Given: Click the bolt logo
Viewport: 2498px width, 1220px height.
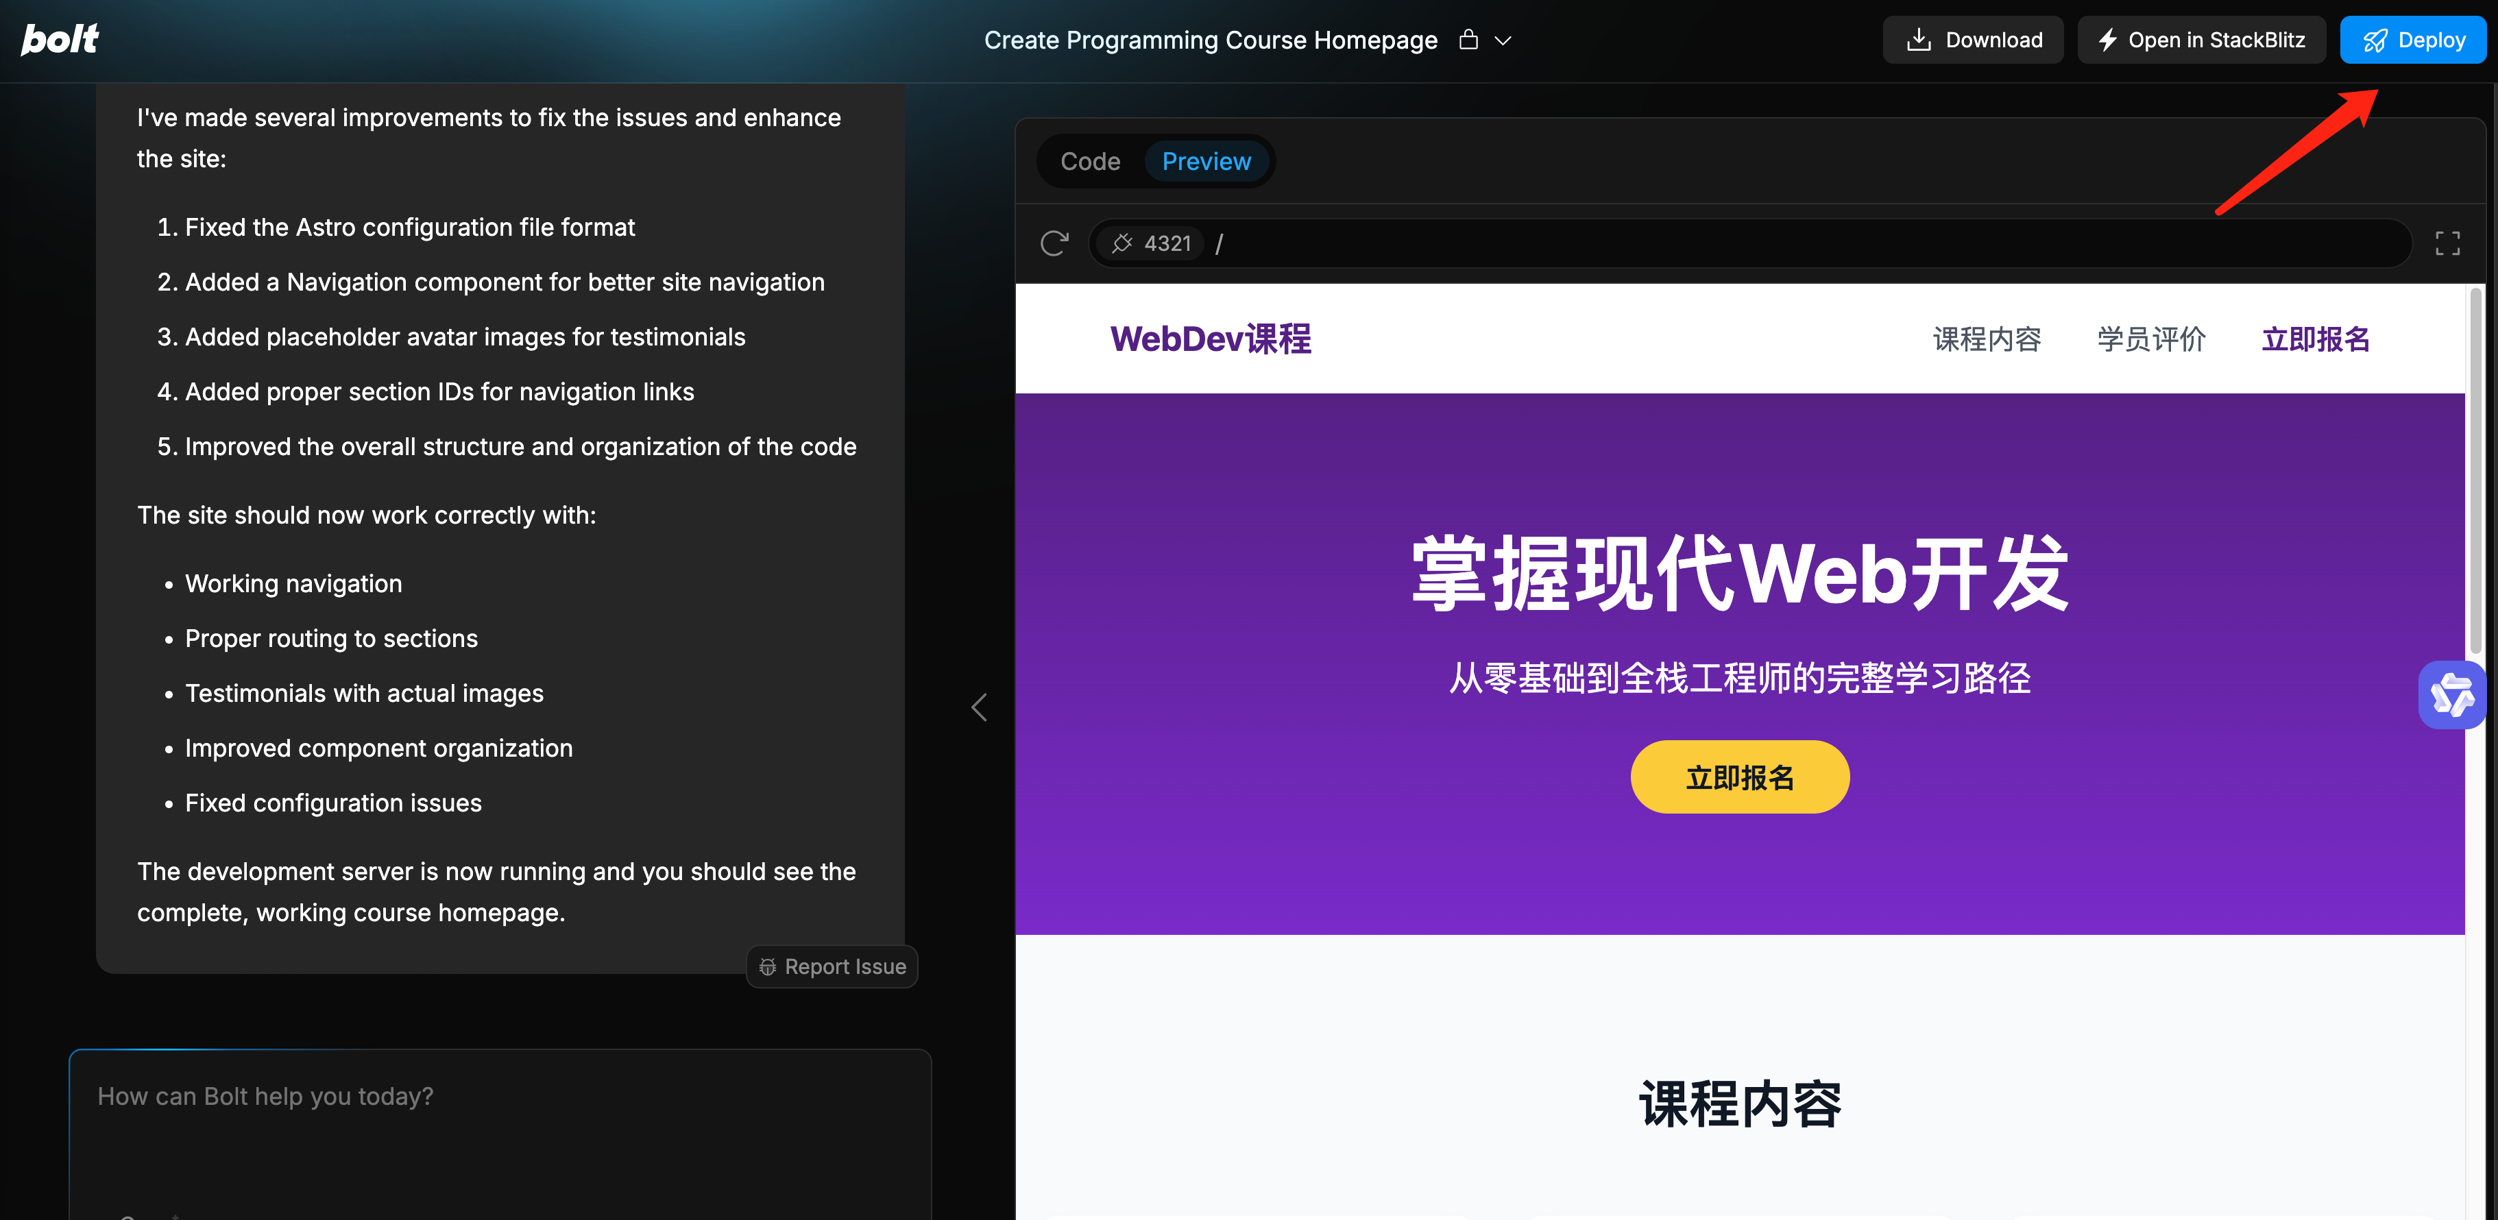Looking at the screenshot, I should point(59,39).
